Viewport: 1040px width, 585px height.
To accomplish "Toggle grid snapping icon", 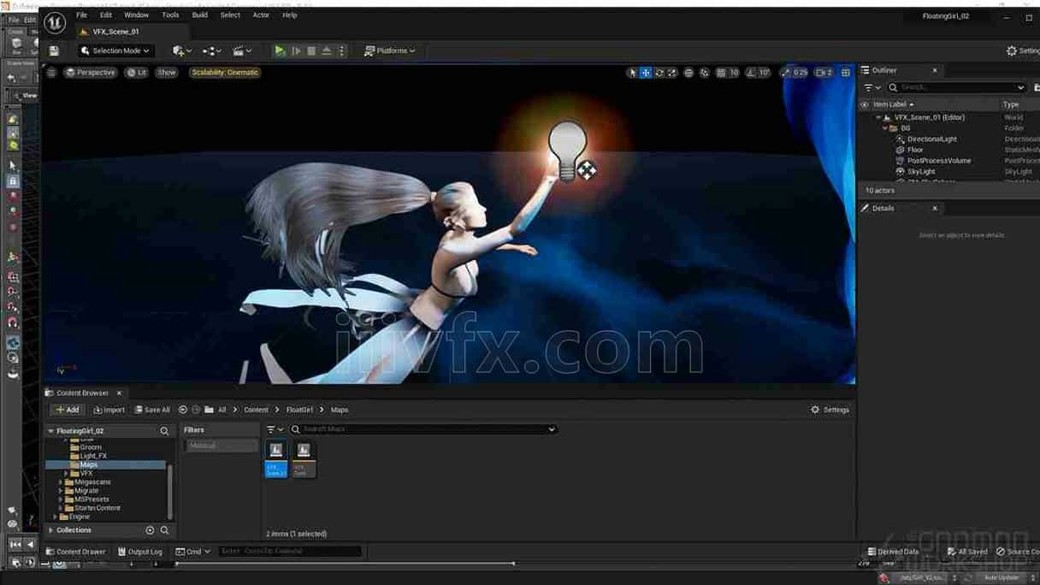I will [721, 73].
